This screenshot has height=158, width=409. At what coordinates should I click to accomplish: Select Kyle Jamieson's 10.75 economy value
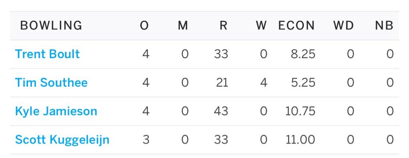tap(300, 111)
